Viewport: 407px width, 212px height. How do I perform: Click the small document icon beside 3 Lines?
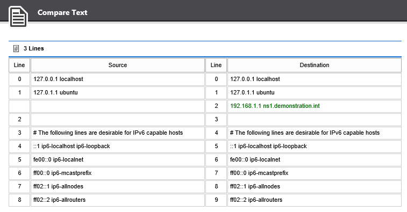pyautogui.click(x=16, y=48)
